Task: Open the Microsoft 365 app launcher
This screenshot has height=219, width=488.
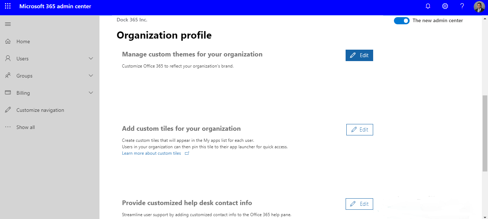Action: 8,6
